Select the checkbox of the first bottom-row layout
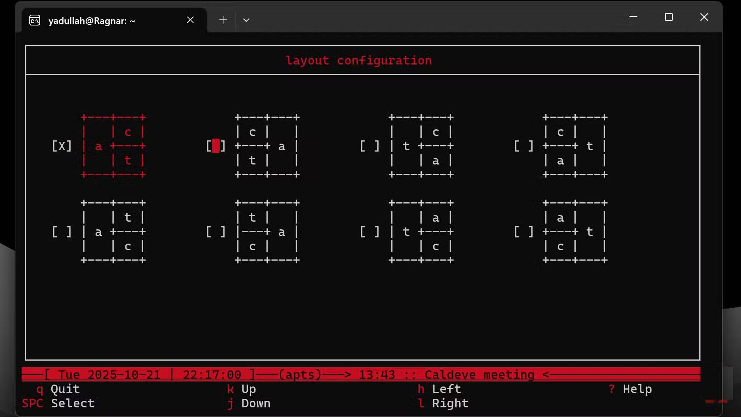The width and height of the screenshot is (741, 417). 62,232
